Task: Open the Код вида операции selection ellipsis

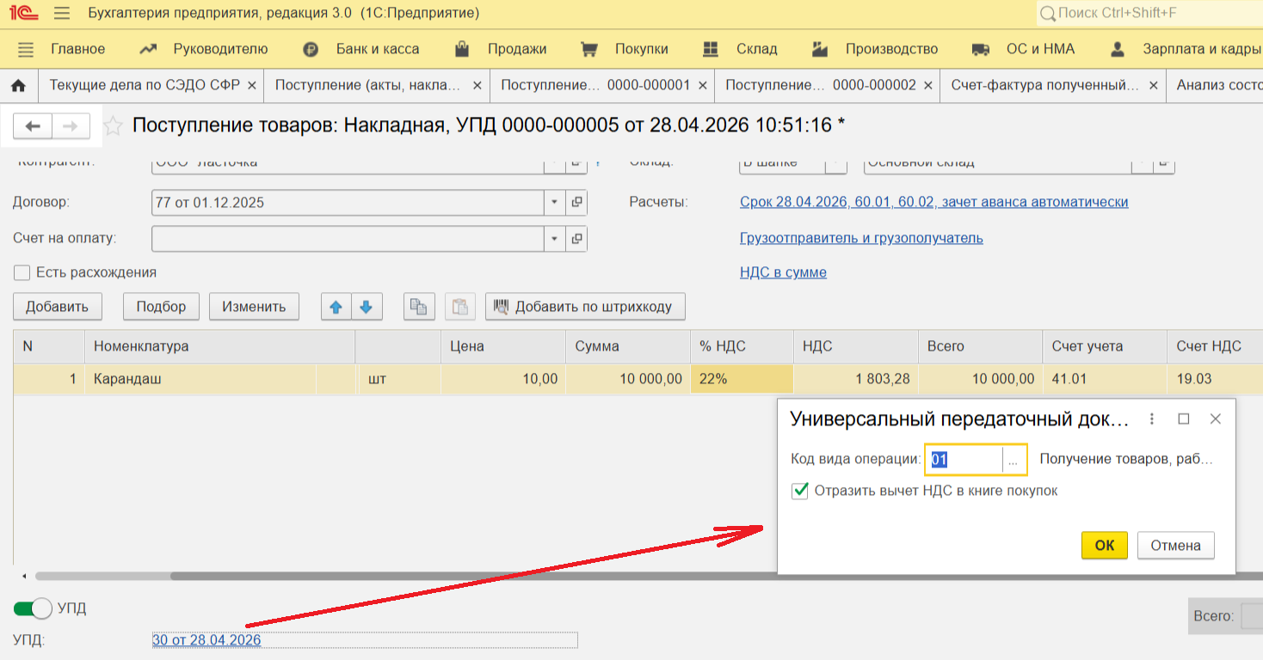Action: (x=1013, y=460)
